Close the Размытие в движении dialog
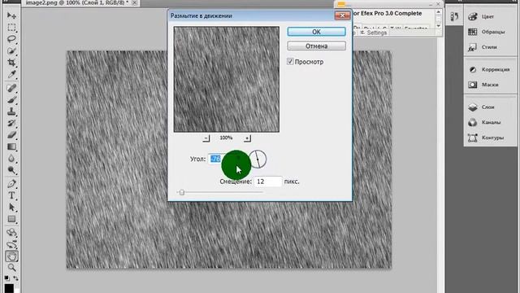The width and height of the screenshot is (520, 293). pos(342,15)
